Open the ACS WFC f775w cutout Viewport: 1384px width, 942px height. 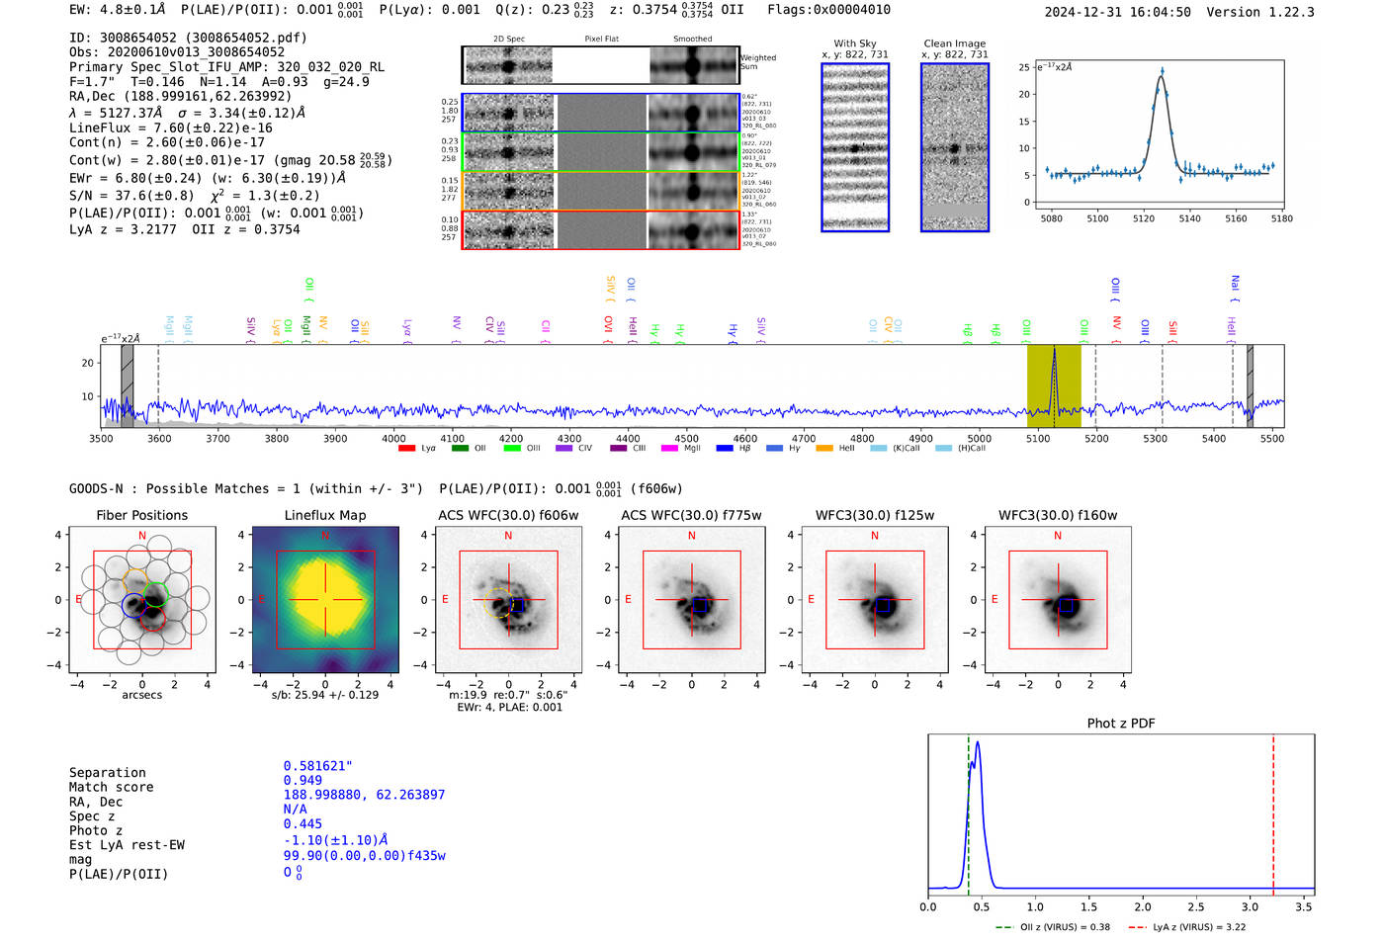click(692, 600)
